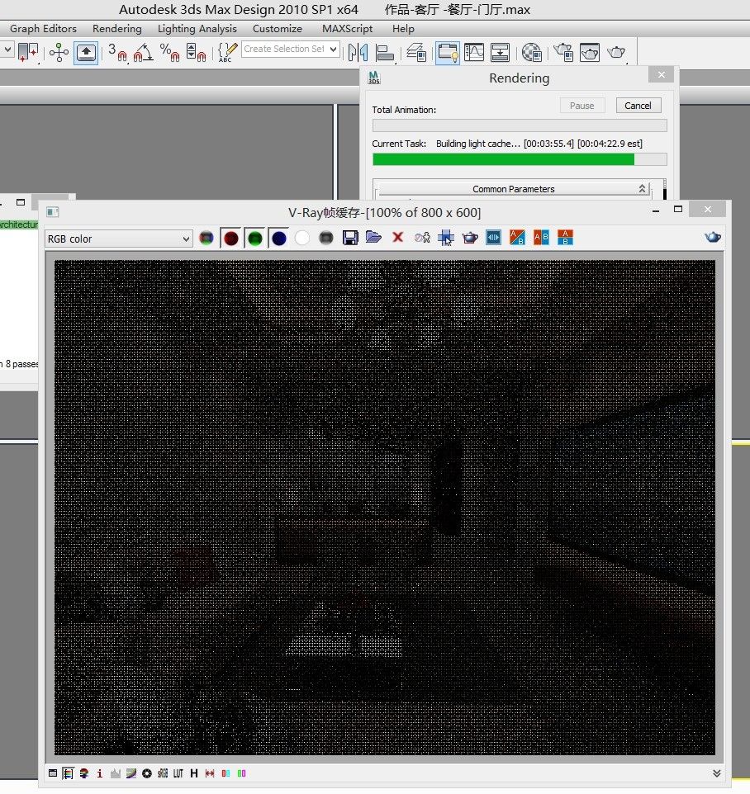Image resolution: width=750 pixels, height=794 pixels.
Task: Select the top-bottom A/B compare icon
Action: coord(565,237)
